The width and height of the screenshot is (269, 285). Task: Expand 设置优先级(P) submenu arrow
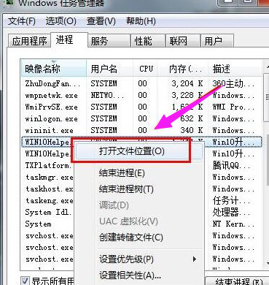pos(195,259)
